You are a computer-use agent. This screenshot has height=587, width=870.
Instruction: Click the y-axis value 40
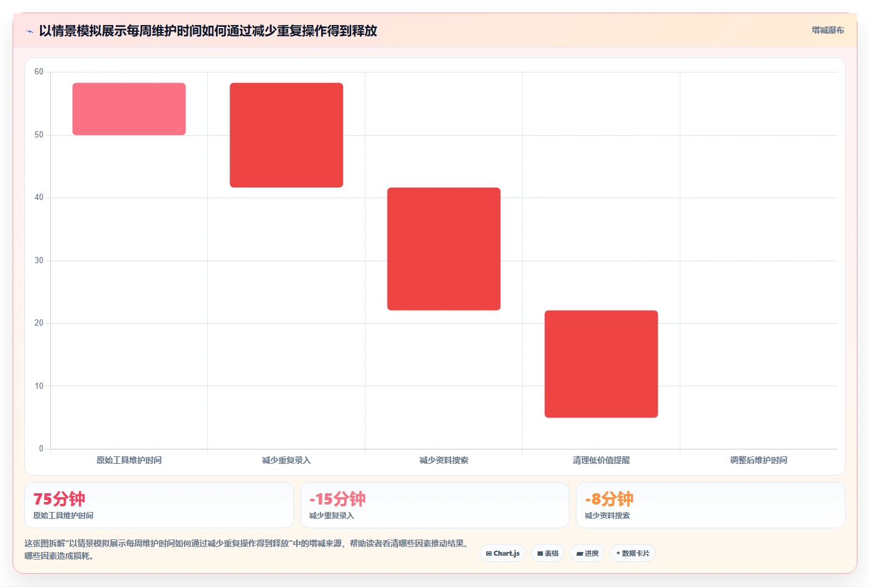point(39,198)
